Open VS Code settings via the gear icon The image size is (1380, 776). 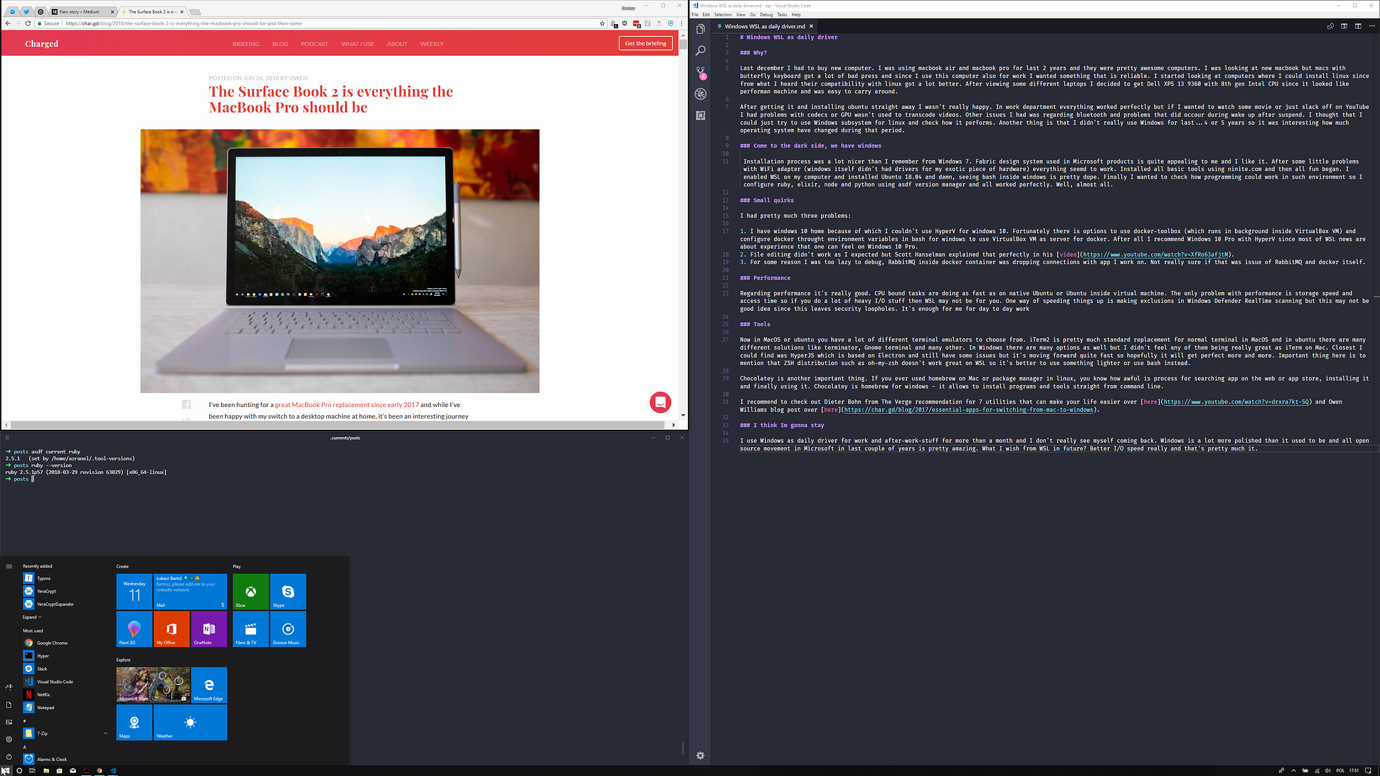(700, 755)
